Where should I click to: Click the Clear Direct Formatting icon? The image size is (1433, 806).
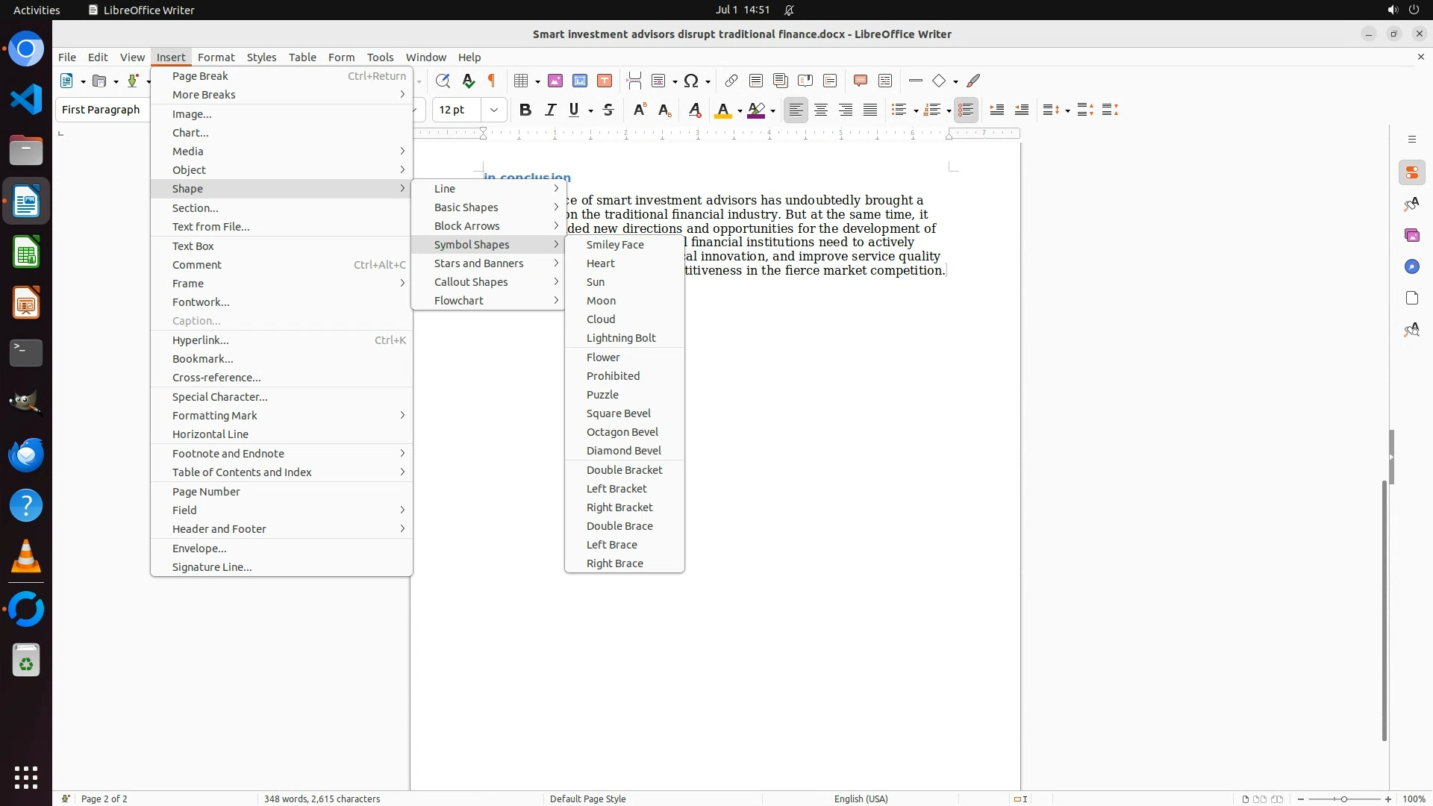coord(695,110)
